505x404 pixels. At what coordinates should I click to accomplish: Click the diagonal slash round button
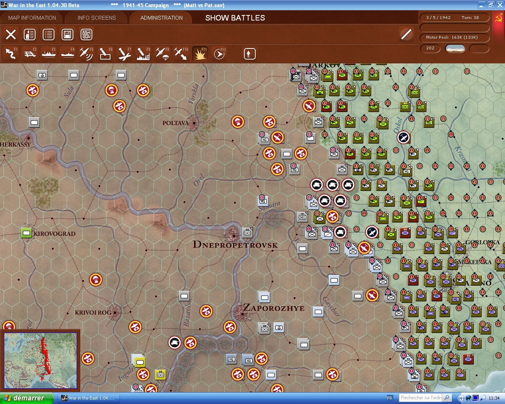click(406, 34)
